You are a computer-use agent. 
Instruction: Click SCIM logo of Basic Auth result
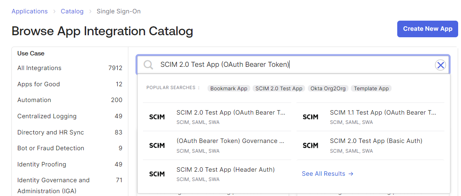(x=310, y=145)
